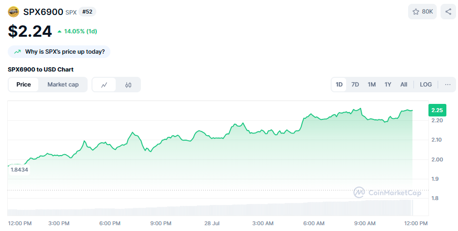
Task: Click the 2.25 current price tag on axis
Action: [437, 110]
